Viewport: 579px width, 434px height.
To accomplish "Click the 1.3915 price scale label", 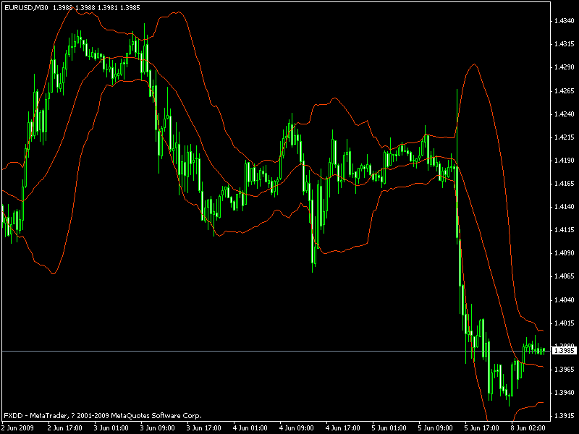I will point(565,416).
